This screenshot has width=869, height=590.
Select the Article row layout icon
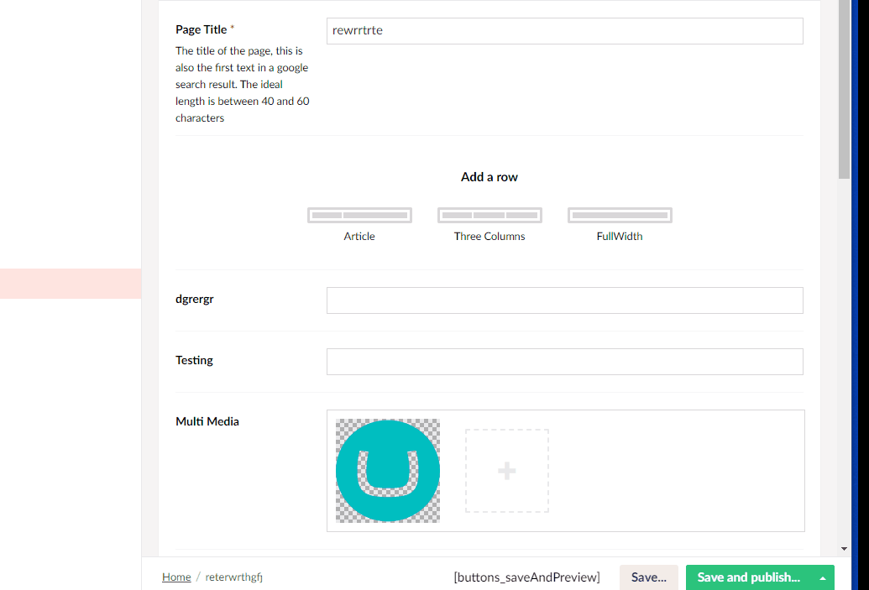(x=359, y=214)
